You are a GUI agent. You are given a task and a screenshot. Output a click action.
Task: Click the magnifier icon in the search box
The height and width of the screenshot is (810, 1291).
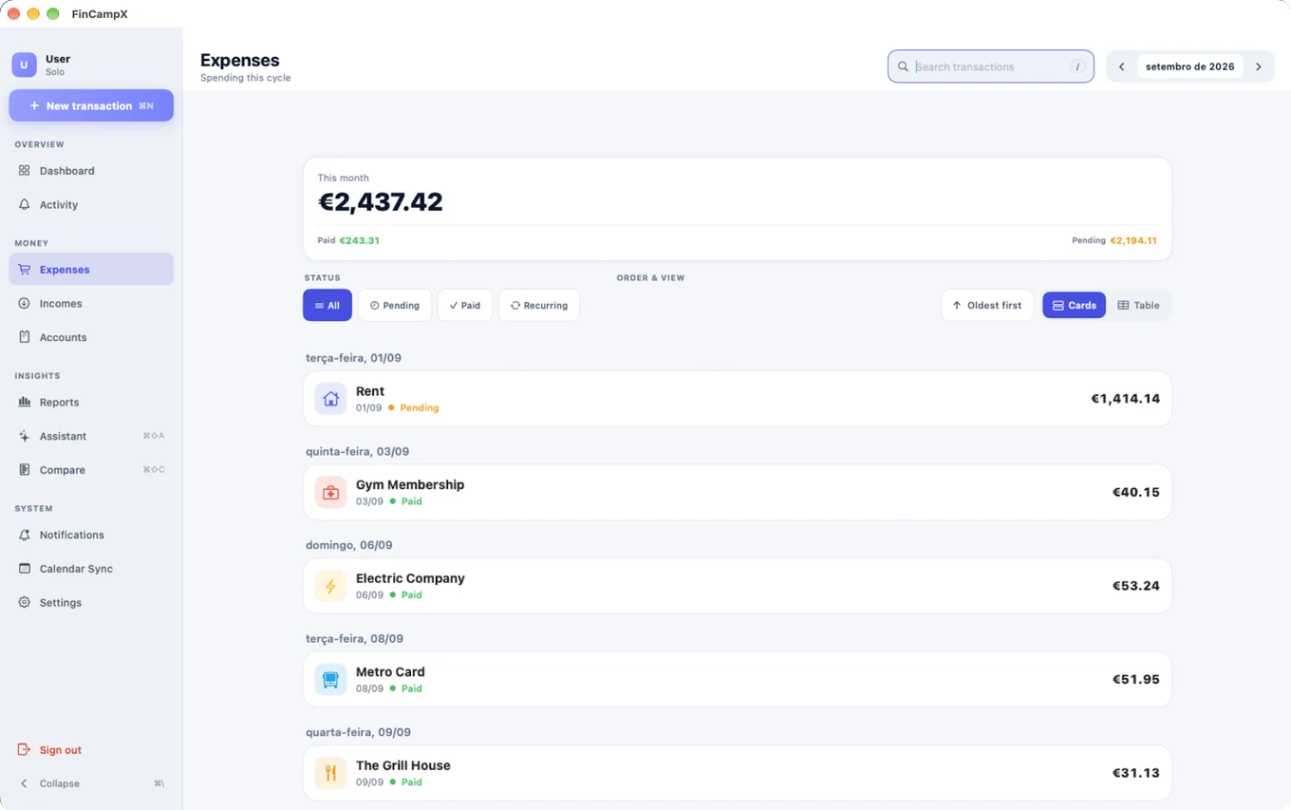click(903, 66)
